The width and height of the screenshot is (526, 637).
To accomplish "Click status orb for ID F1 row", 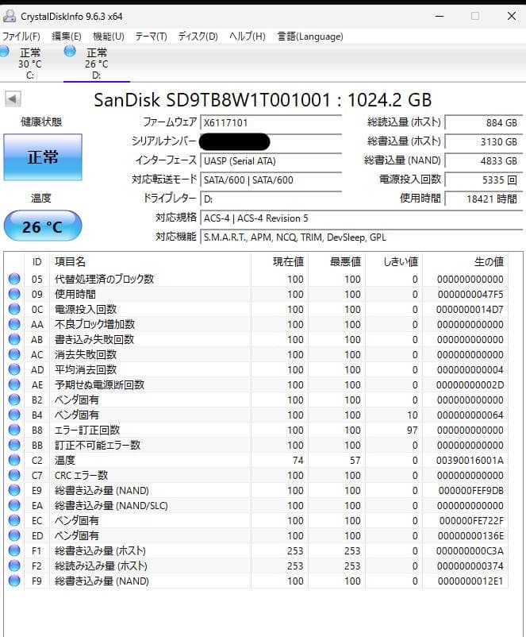I will click(x=14, y=550).
